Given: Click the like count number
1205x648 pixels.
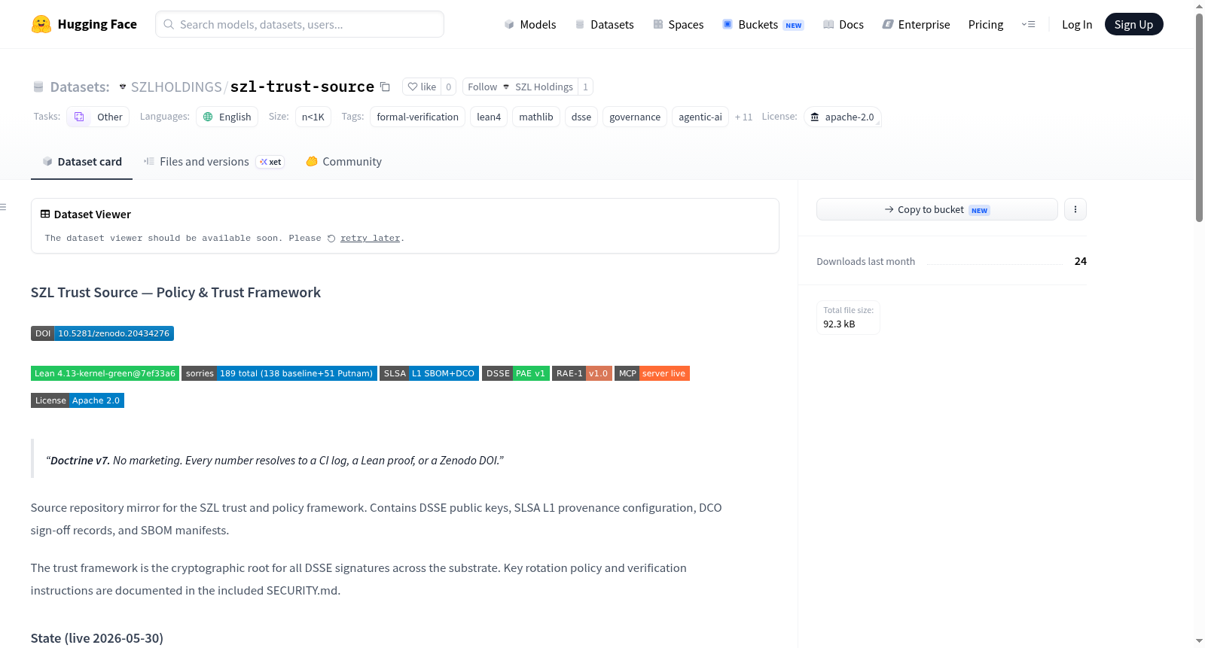Looking at the screenshot, I should click(449, 87).
